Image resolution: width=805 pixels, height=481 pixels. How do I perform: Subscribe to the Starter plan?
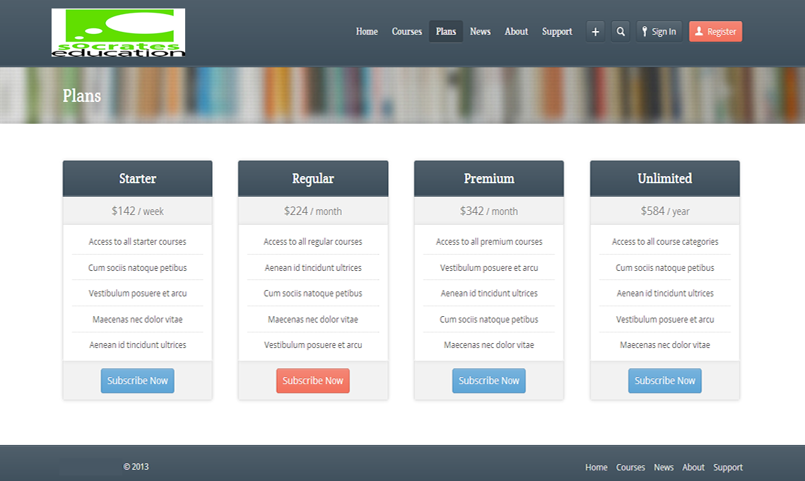tap(138, 381)
